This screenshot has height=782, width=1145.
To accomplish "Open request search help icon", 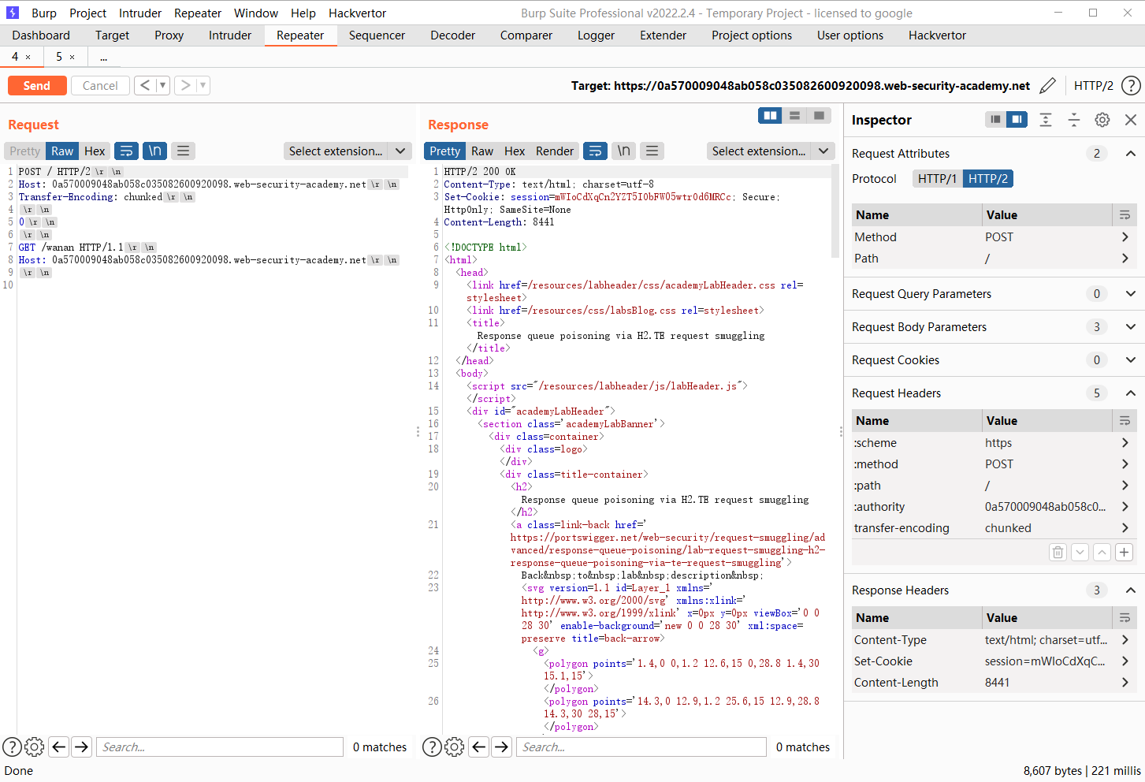I will [x=12, y=747].
